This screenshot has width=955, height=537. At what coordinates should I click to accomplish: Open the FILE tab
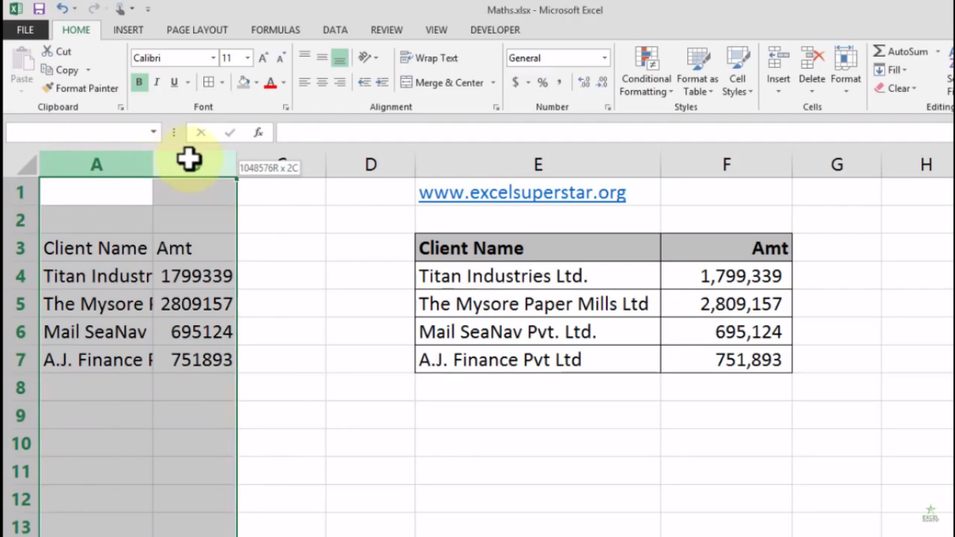point(26,30)
